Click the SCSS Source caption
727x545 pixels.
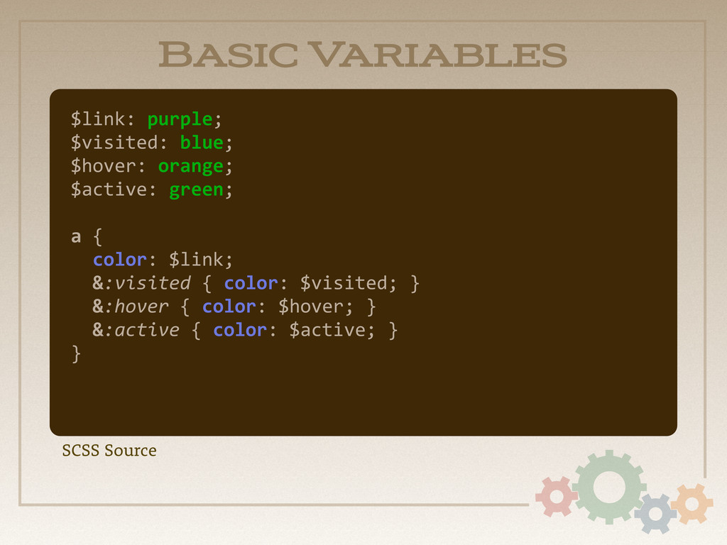[x=109, y=451]
